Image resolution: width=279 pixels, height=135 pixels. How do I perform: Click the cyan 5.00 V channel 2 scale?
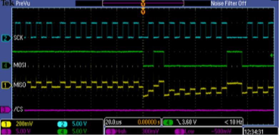pos(79,124)
